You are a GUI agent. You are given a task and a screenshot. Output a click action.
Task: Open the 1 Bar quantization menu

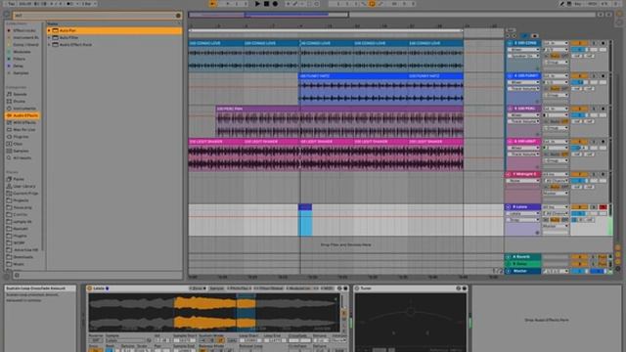click(89, 4)
